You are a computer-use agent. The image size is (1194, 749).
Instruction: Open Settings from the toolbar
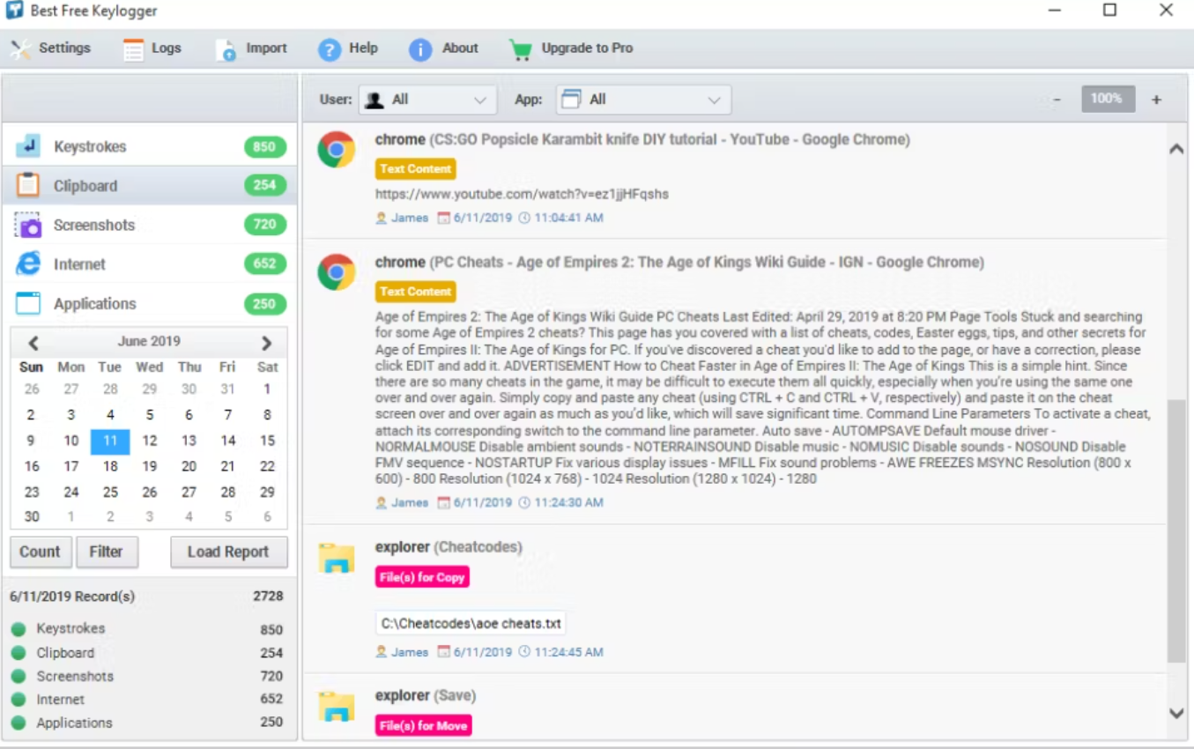[x=51, y=48]
